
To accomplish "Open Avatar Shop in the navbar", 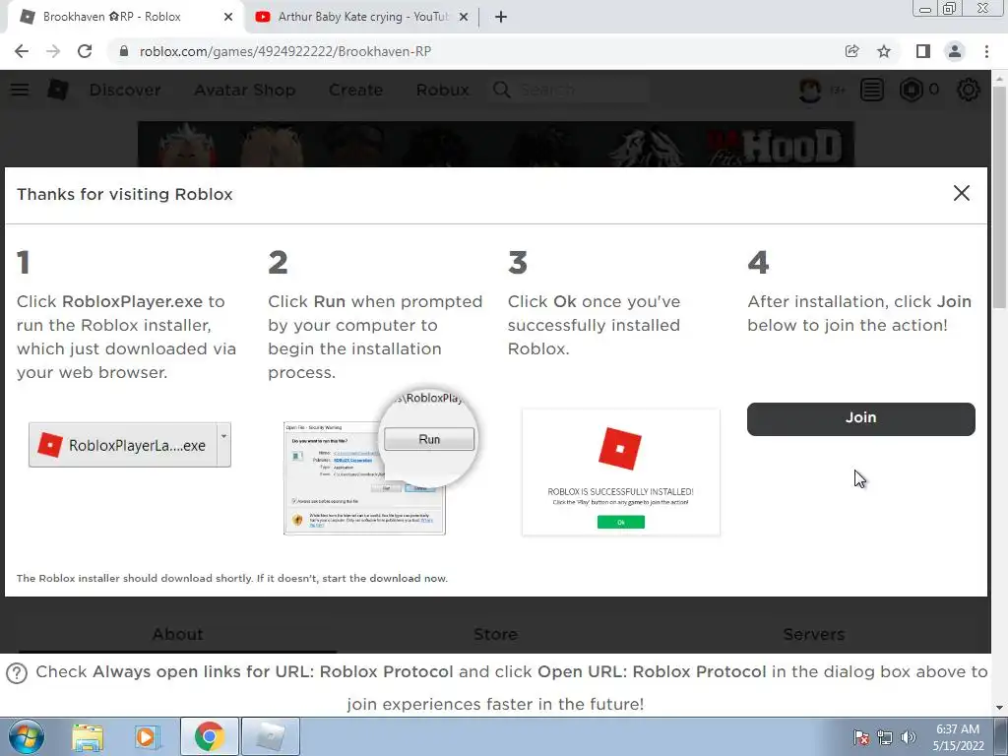I will click(245, 90).
